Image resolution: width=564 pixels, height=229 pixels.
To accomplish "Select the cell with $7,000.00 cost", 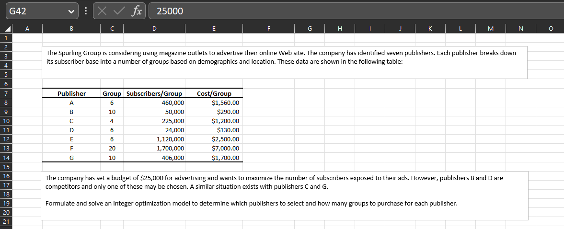I will click(214, 148).
